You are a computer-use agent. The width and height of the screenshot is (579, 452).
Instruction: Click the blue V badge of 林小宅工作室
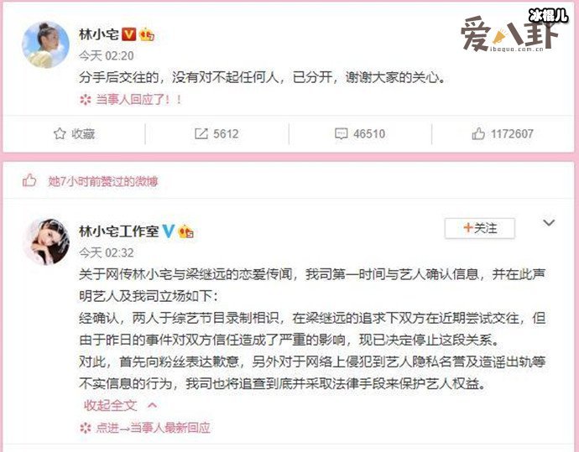click(168, 231)
